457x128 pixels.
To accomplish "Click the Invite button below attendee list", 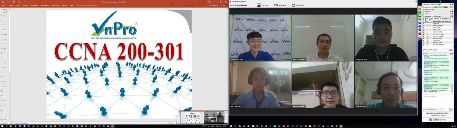I will click(451, 50).
